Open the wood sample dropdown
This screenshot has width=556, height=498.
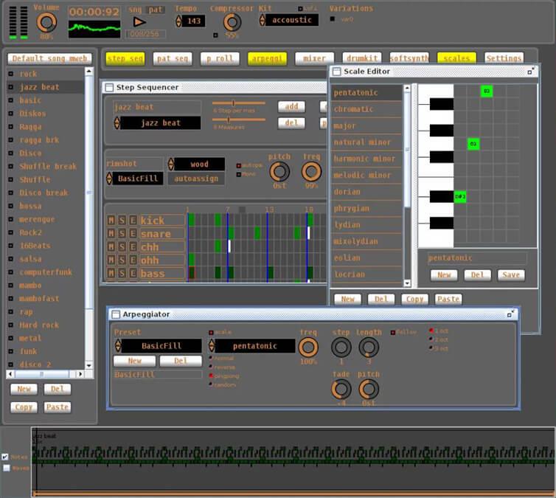tap(199, 164)
